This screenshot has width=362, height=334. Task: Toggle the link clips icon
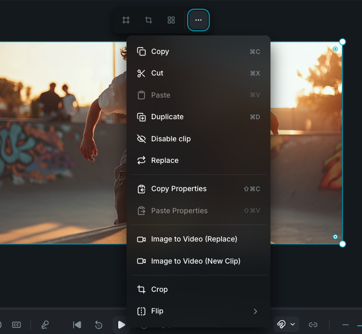coord(313,325)
